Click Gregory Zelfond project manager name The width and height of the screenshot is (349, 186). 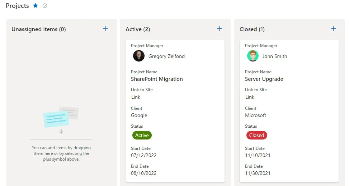[166, 56]
